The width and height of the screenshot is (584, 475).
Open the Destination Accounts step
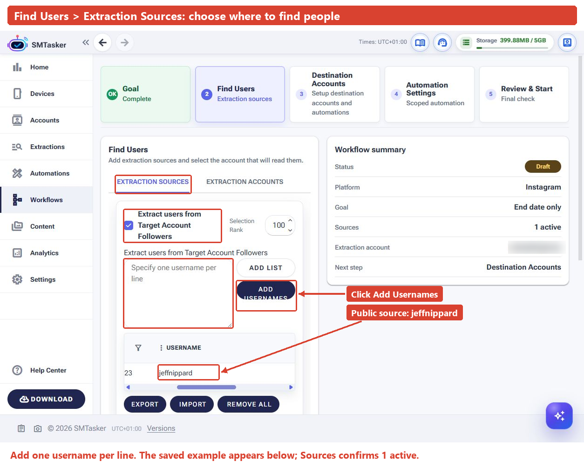tap(334, 94)
